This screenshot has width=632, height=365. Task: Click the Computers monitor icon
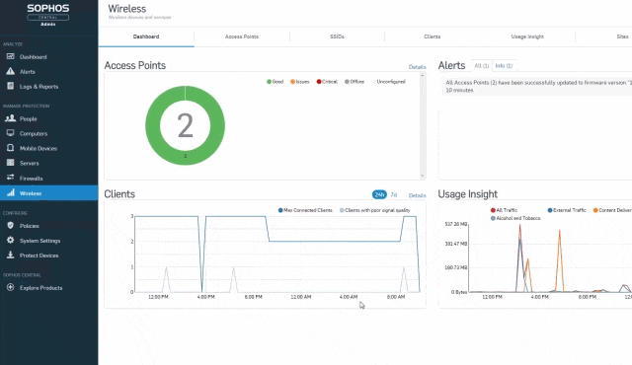[x=11, y=133]
